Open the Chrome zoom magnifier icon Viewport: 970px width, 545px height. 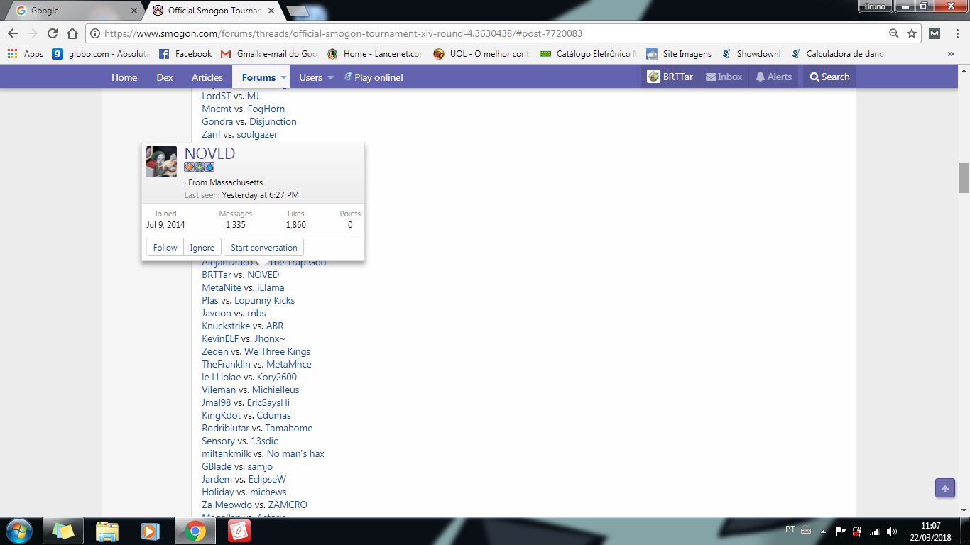point(894,33)
